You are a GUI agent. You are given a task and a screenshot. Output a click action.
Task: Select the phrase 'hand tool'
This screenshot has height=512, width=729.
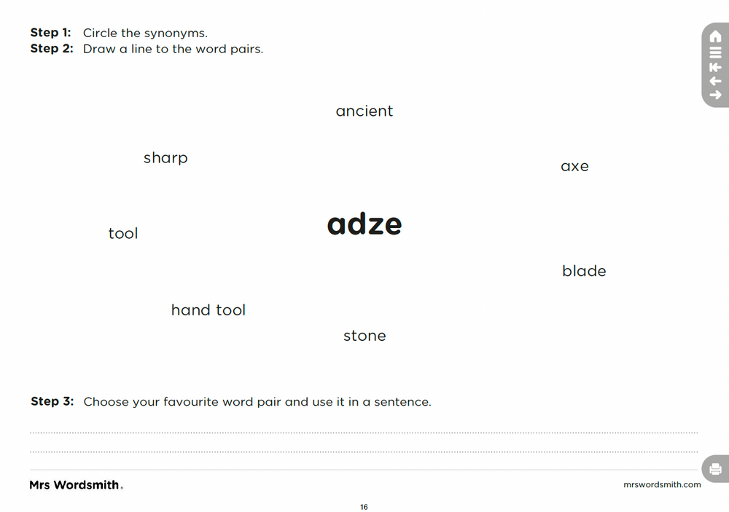208,310
